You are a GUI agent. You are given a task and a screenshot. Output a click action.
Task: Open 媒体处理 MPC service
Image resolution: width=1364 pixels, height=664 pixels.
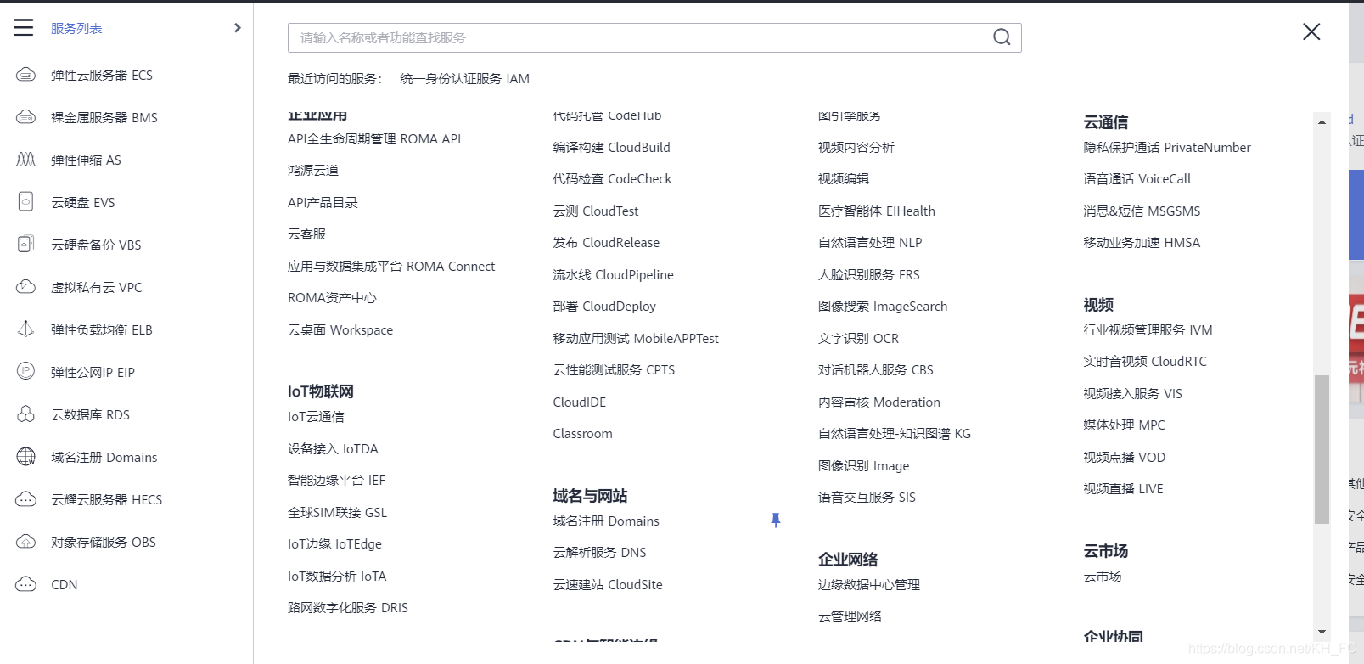click(1124, 425)
